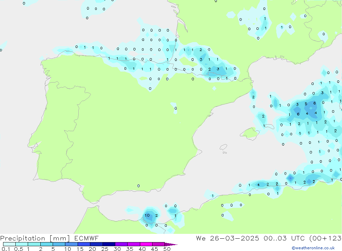342x251 pixels.
Task: Click the '[mm]' unit label
Action: point(60,238)
